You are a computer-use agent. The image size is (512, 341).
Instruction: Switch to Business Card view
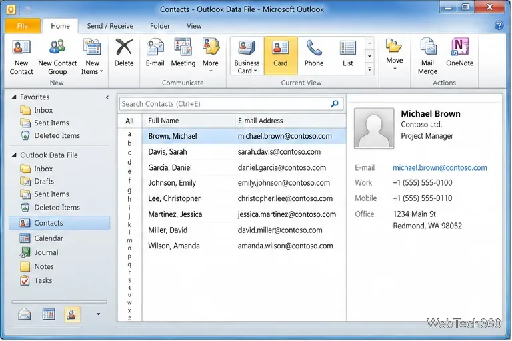(x=247, y=56)
